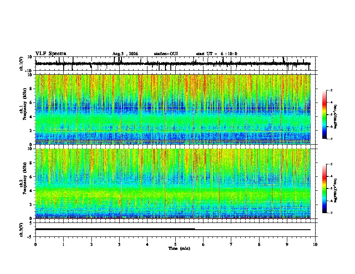Click the ch.2 spectrogram color scale bar

(325, 188)
